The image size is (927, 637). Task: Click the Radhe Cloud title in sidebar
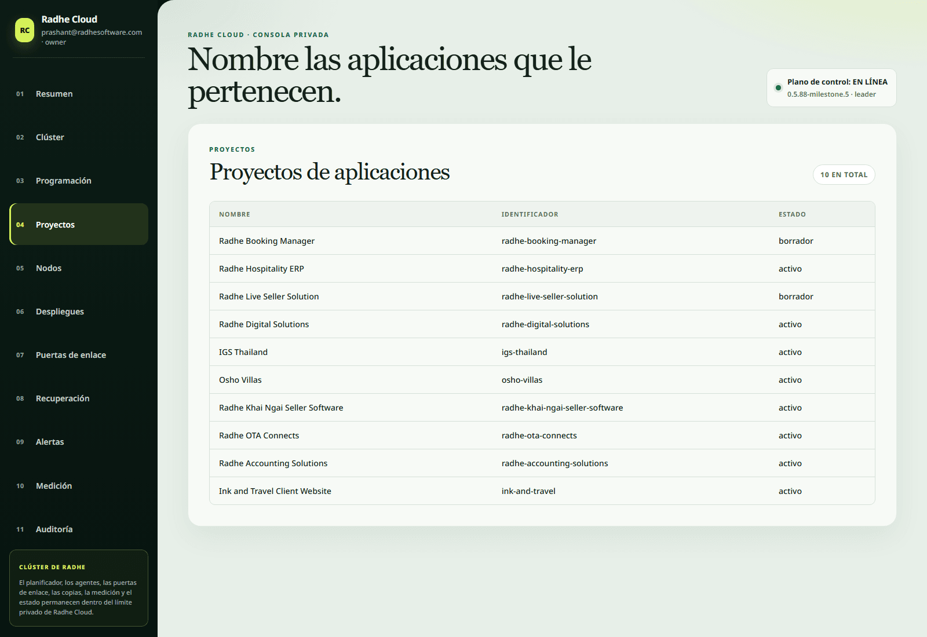pyautogui.click(x=70, y=19)
